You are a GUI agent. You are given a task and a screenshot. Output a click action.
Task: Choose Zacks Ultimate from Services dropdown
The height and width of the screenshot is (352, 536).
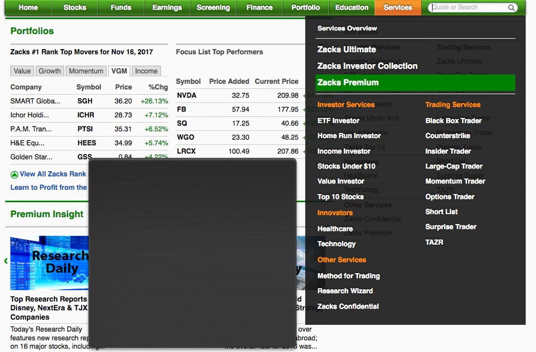point(347,50)
